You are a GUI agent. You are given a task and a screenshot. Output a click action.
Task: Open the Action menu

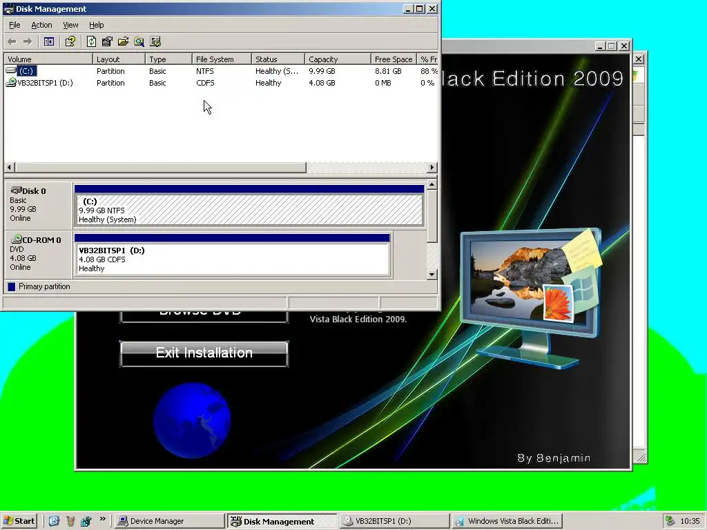[x=41, y=26]
